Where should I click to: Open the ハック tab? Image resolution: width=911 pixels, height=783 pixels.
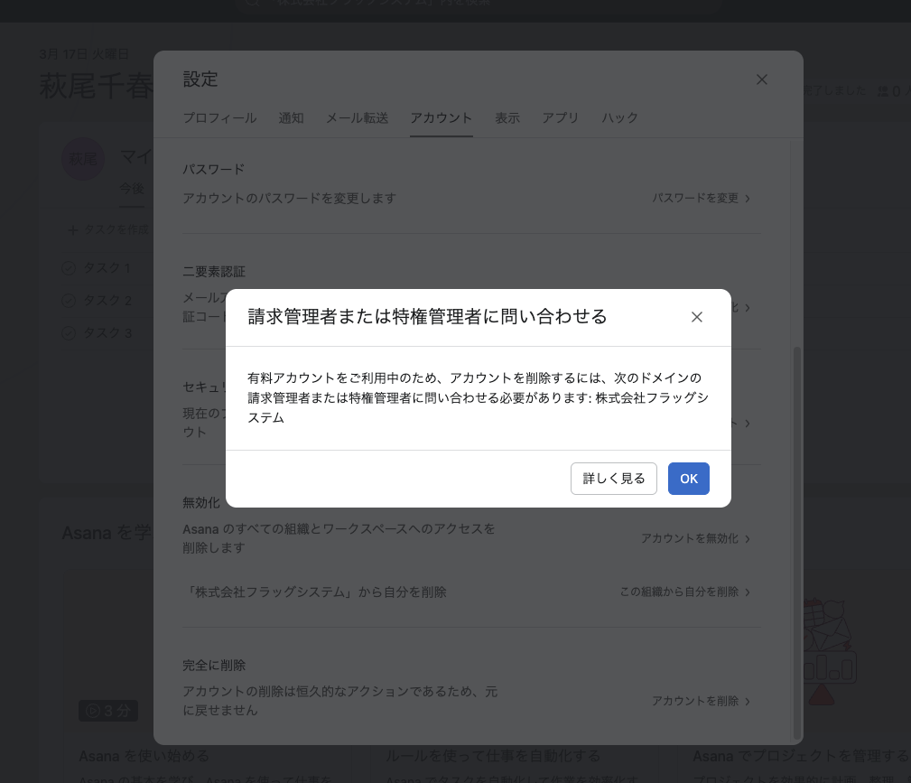click(619, 118)
